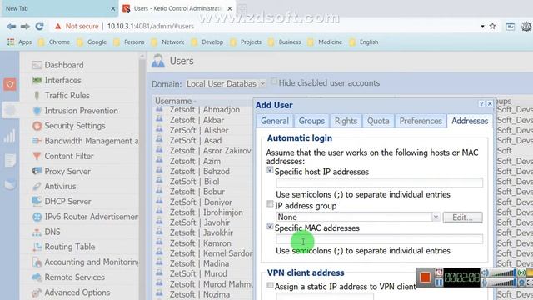This screenshot has height=300, width=533.
Task: Open the Chrome bookmarks folder
Action: [54, 42]
